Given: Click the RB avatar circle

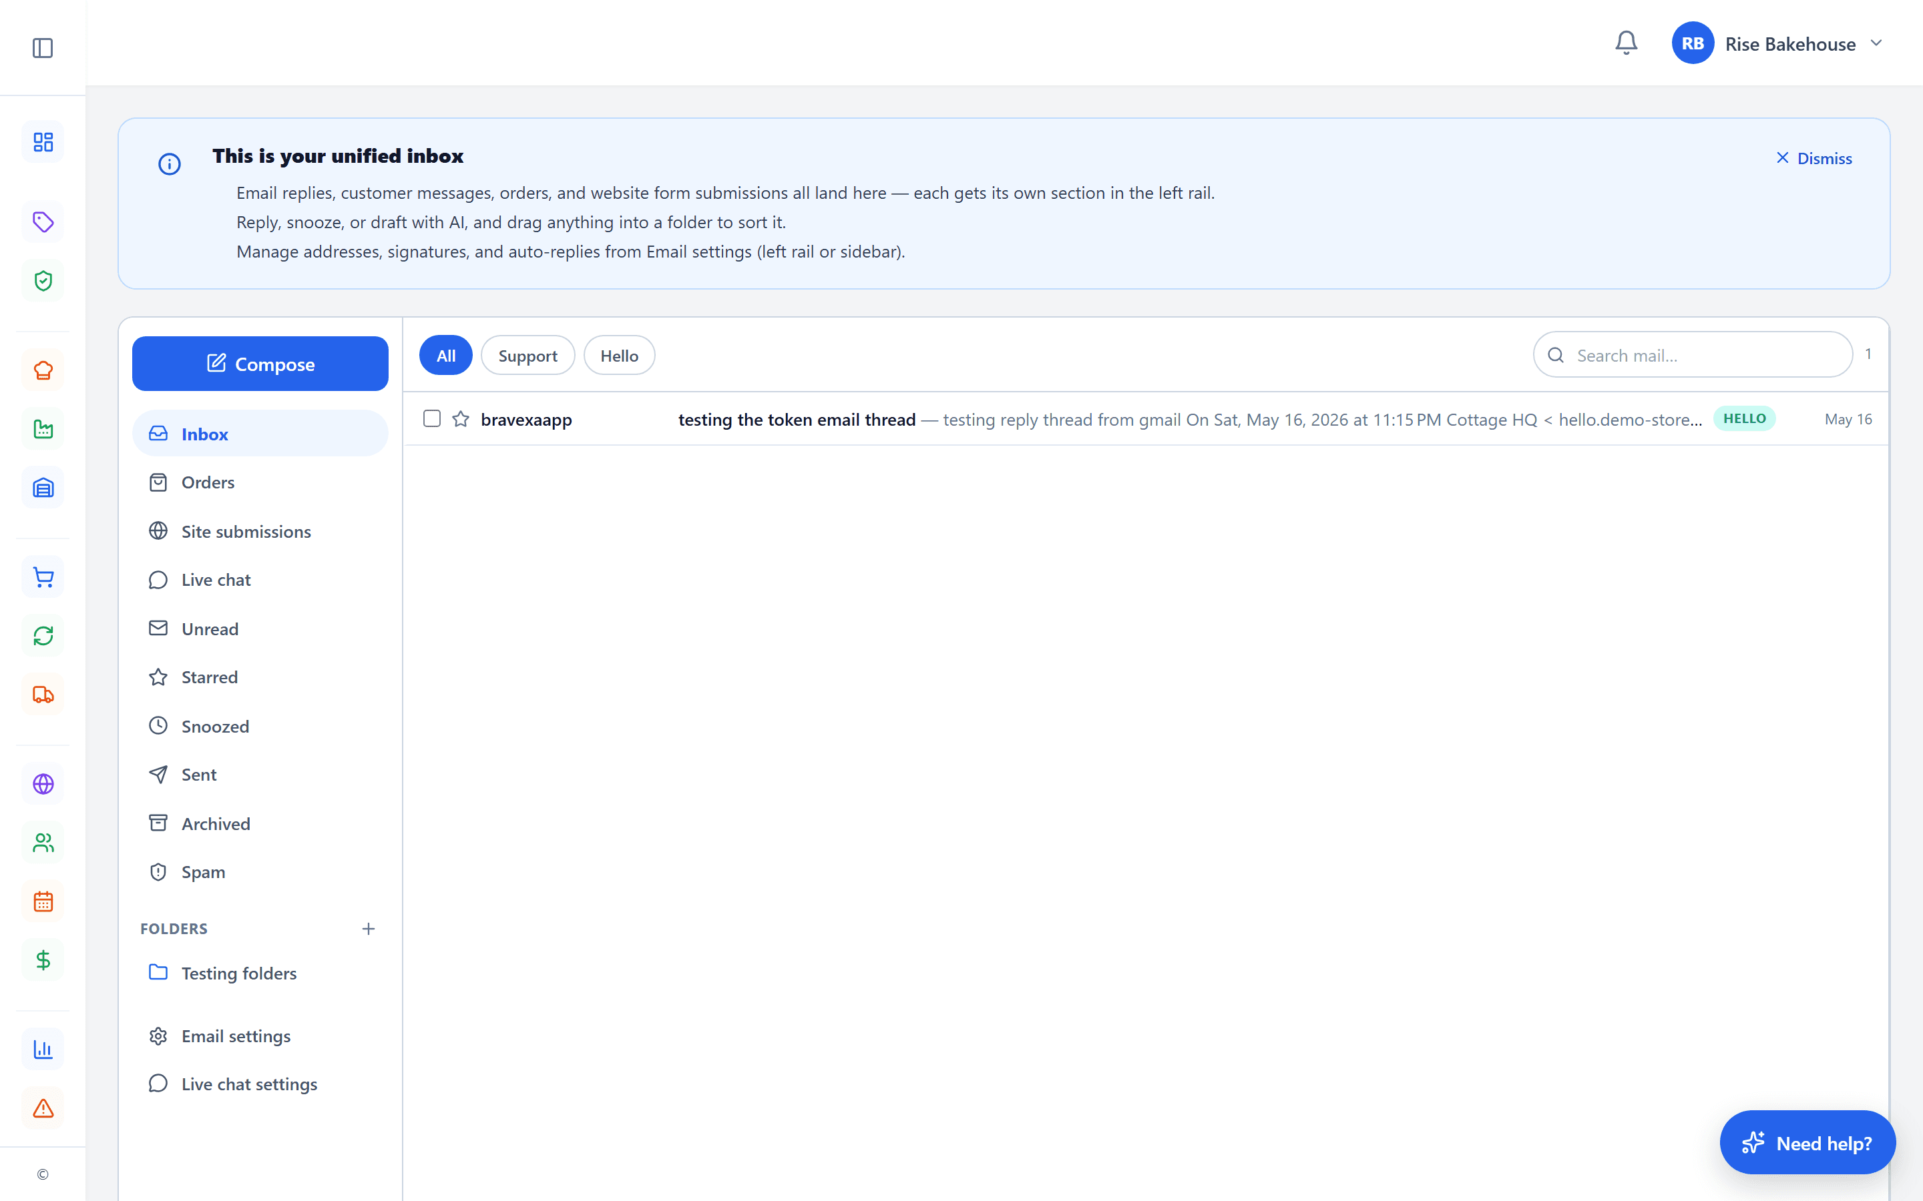Looking at the screenshot, I should pos(1693,43).
